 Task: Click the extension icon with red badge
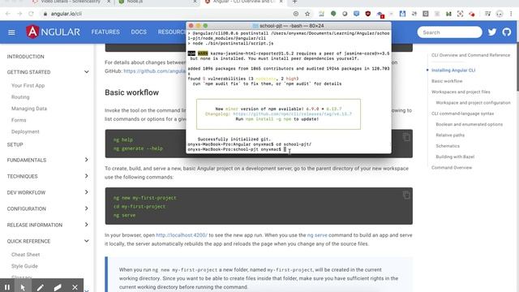click(x=380, y=15)
